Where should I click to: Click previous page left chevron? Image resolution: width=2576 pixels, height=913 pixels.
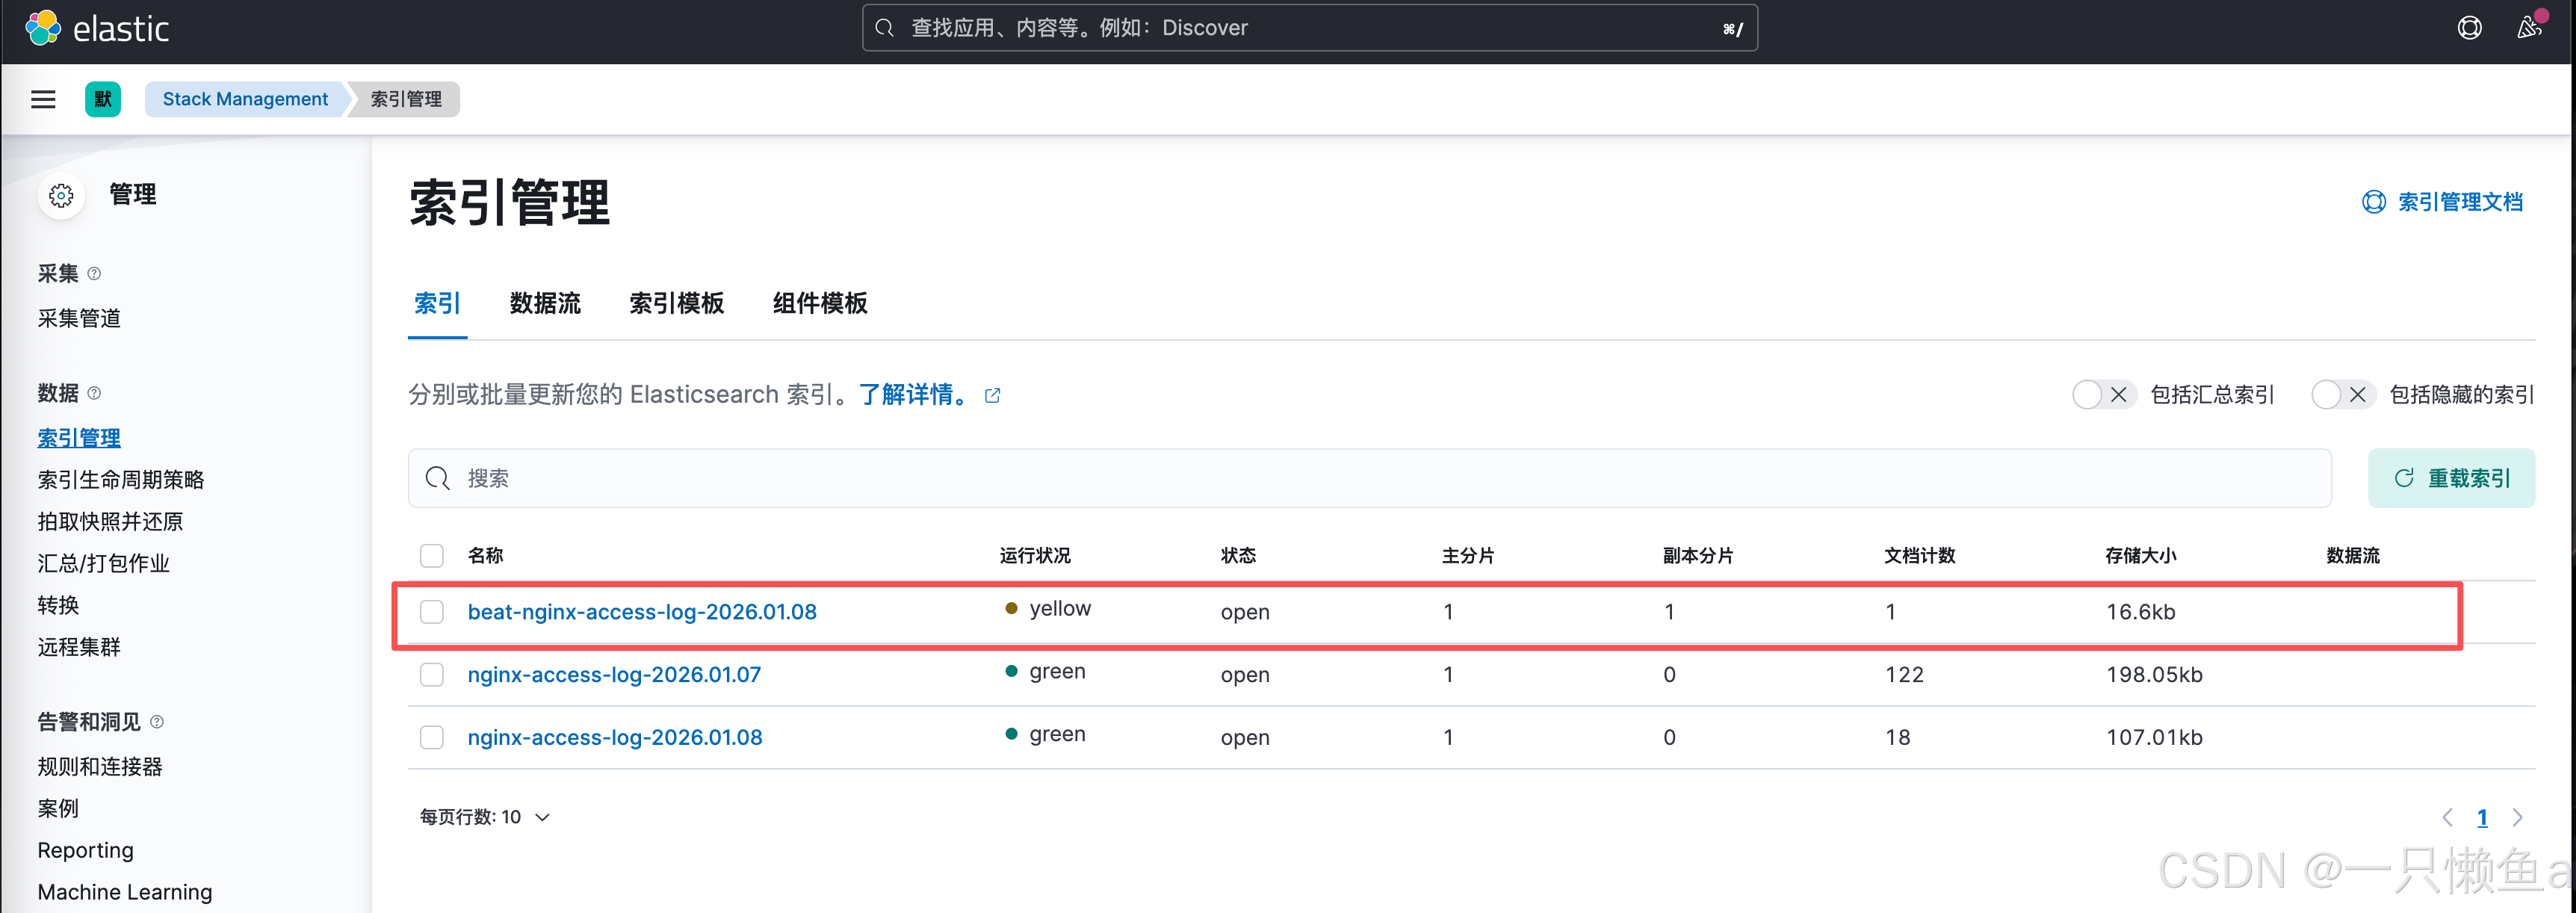(2447, 818)
